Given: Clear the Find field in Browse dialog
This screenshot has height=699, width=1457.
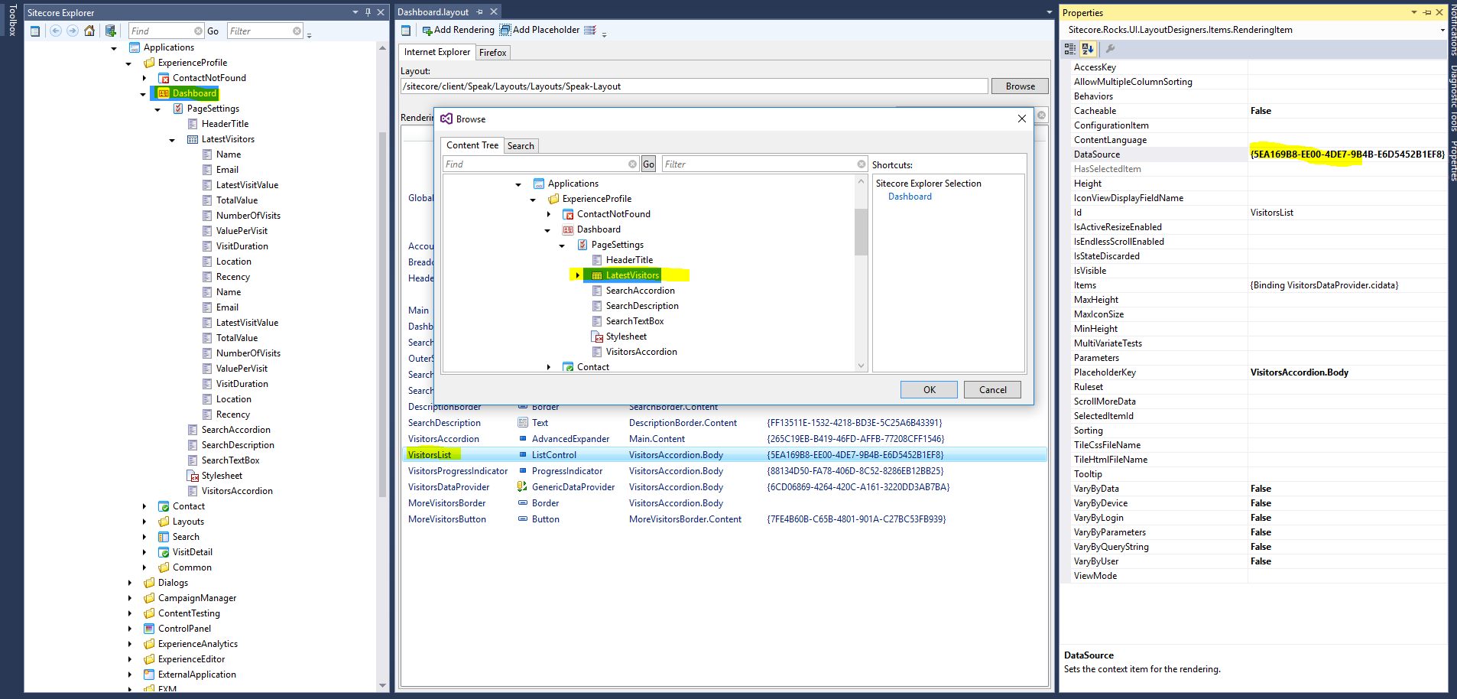Looking at the screenshot, I should [x=632, y=164].
